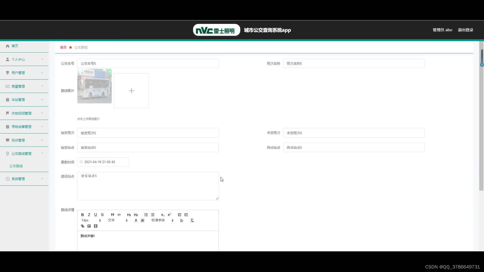
Task: Click 终点站点 input field
Action: click(354, 148)
